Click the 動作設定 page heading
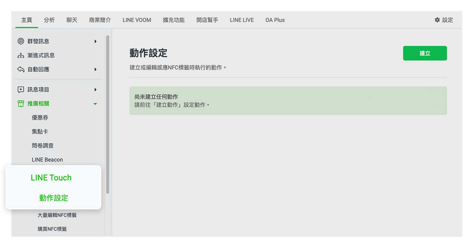 pyautogui.click(x=148, y=53)
